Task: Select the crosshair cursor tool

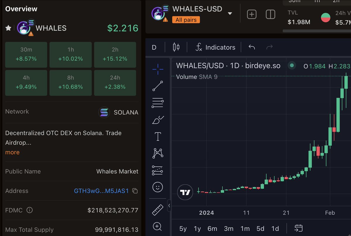Action: 158,69
